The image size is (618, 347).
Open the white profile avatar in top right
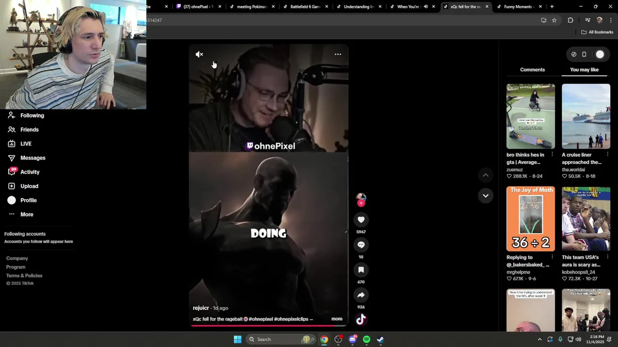click(x=600, y=54)
